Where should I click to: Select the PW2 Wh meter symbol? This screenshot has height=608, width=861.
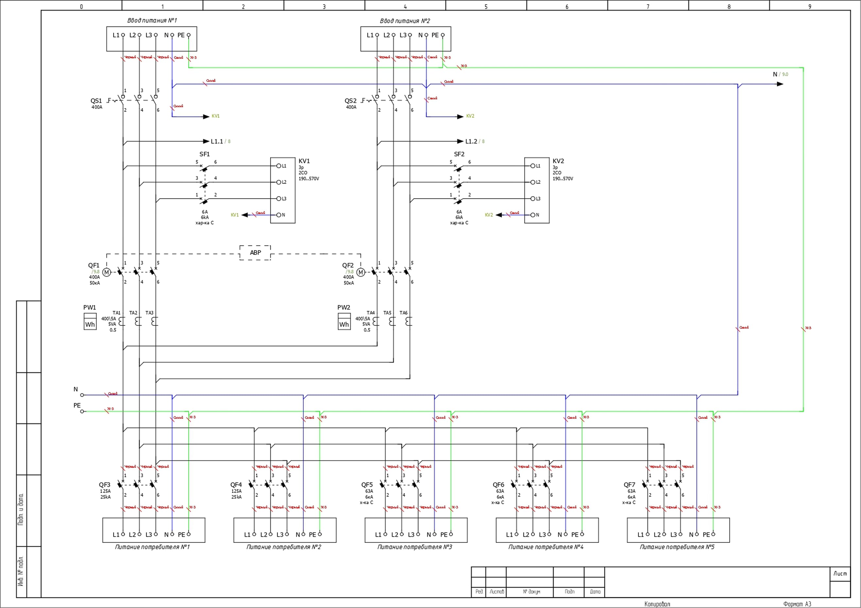pyautogui.click(x=344, y=322)
